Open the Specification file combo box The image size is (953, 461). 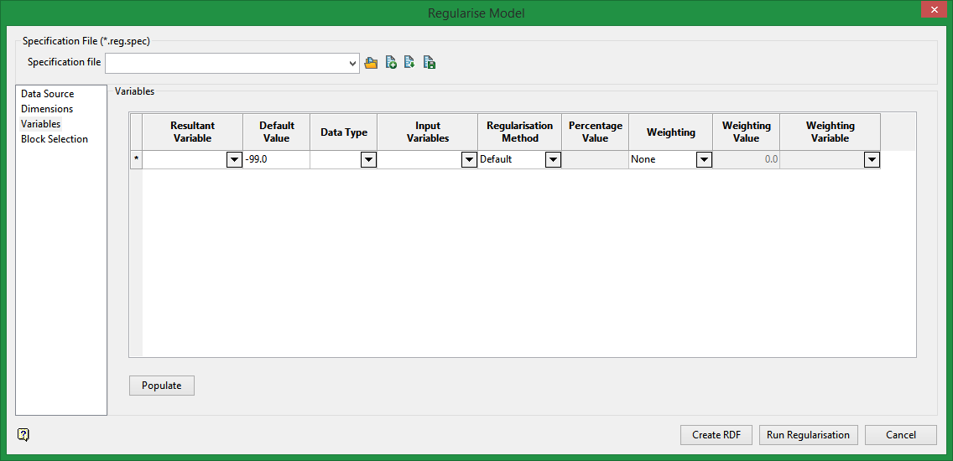tap(232, 63)
